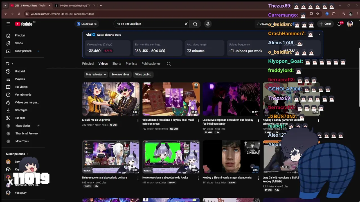Open Playlists in the left sidebar

20,79
